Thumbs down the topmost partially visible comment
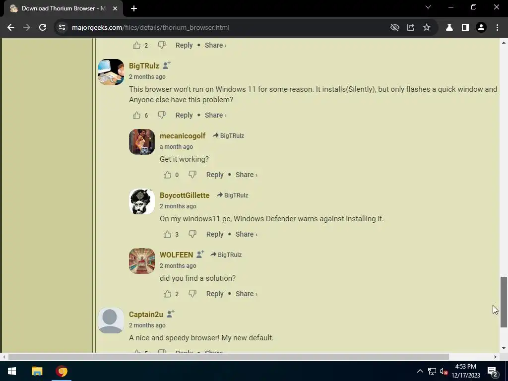Screen dimensions: 508x381 (161, 45)
